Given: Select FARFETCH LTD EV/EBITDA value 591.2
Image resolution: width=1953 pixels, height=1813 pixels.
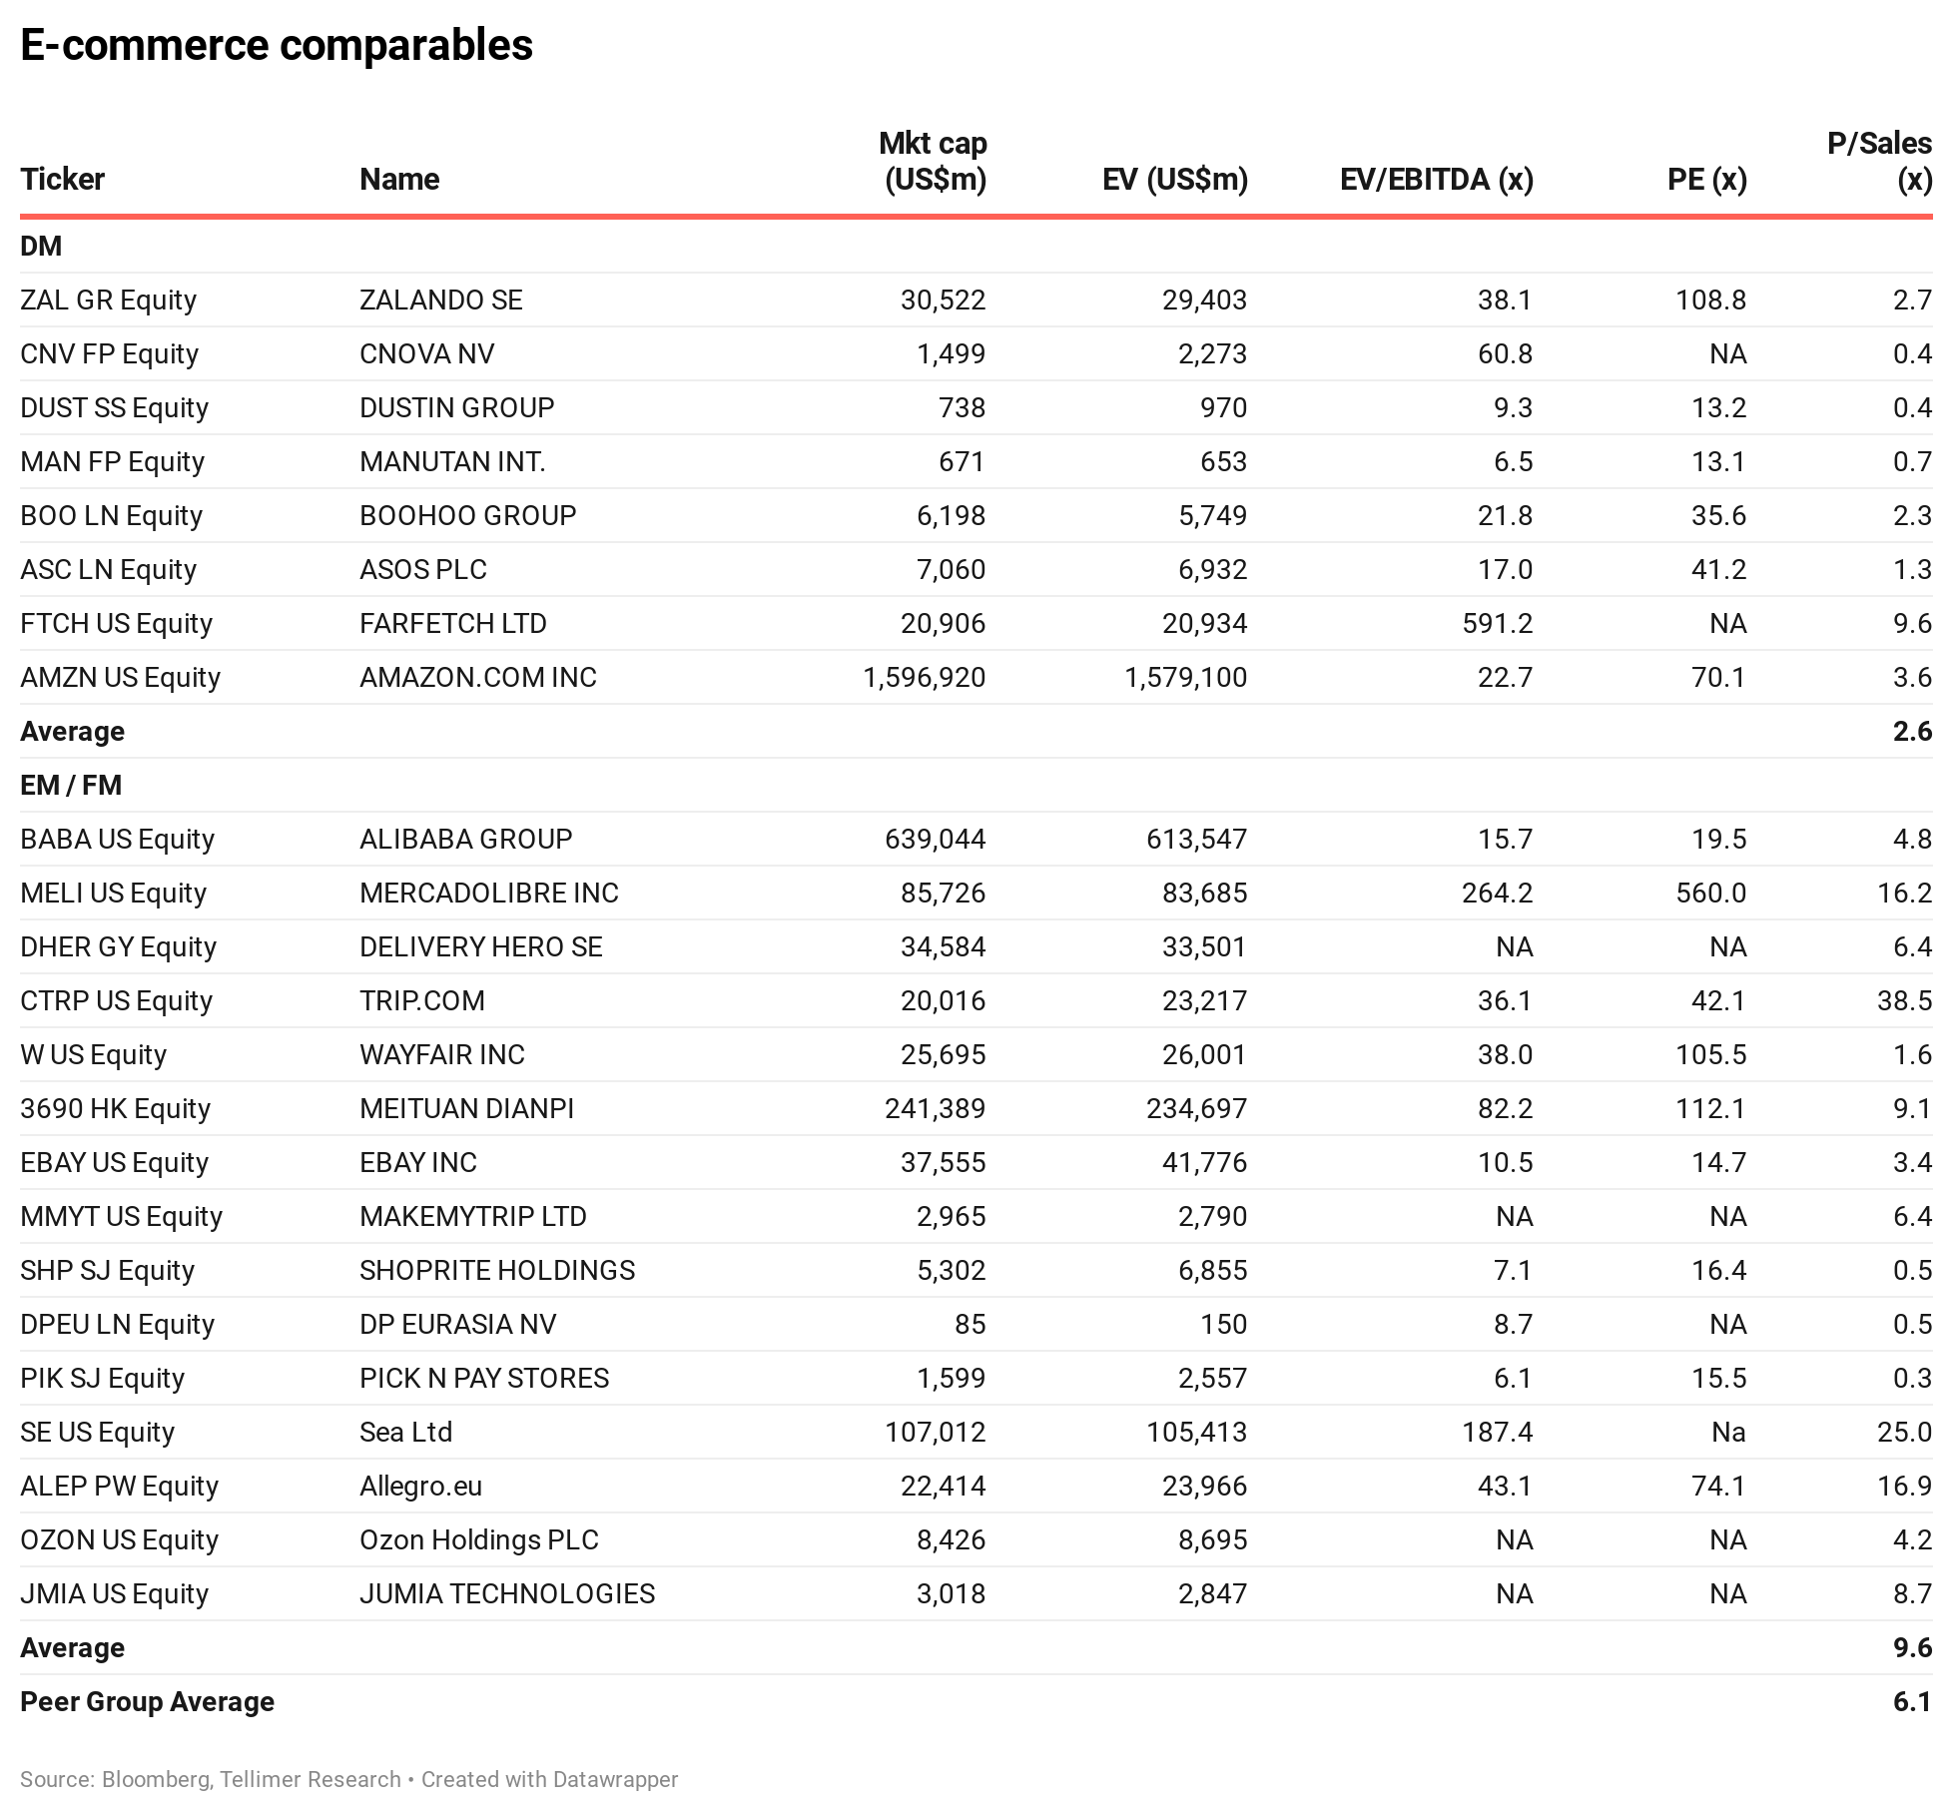Looking at the screenshot, I should (x=1498, y=623).
